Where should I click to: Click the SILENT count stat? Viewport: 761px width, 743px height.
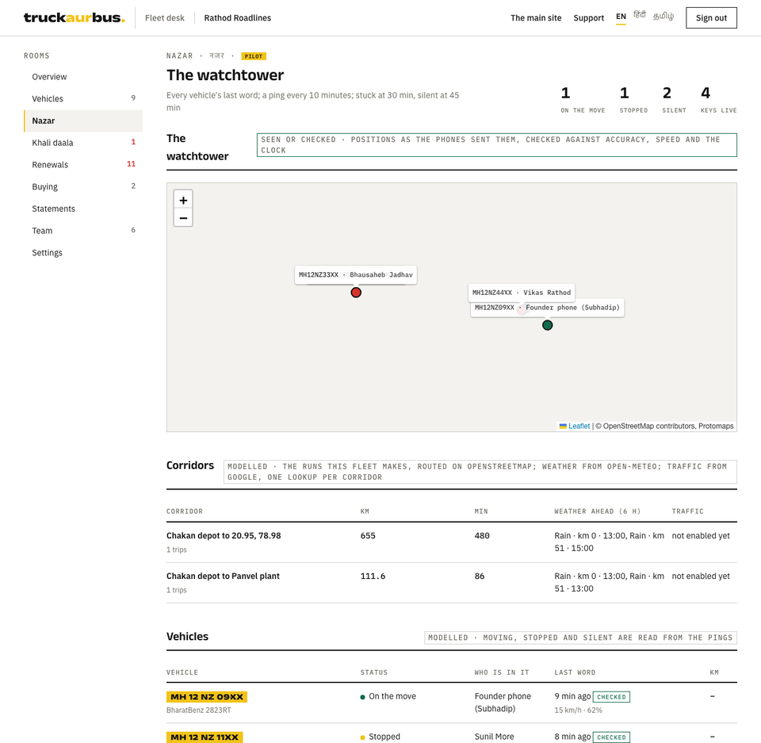coord(674,100)
